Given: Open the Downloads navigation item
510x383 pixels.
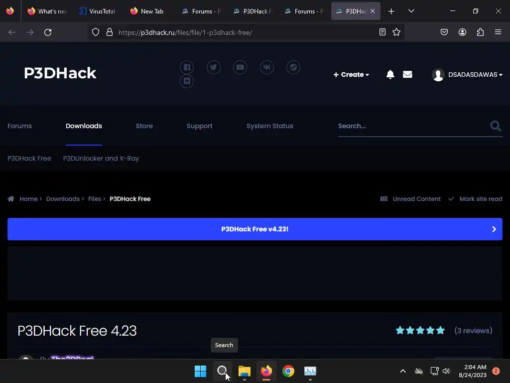Looking at the screenshot, I should 84,126.
